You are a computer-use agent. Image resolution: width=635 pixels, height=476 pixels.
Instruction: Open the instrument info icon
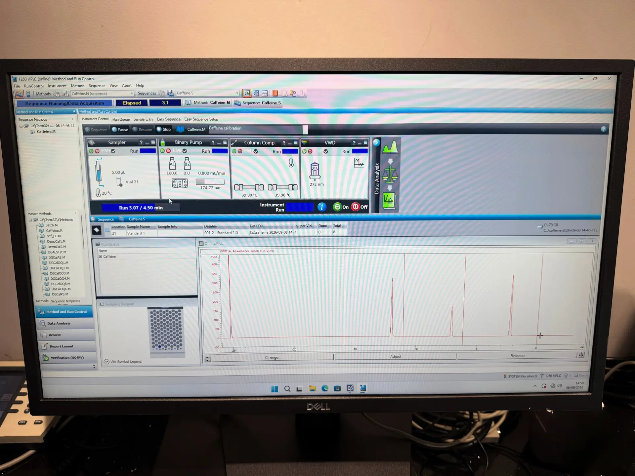(322, 207)
